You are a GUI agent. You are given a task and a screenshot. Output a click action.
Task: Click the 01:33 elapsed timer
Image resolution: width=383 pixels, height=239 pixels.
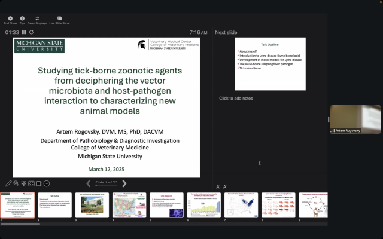(12, 32)
